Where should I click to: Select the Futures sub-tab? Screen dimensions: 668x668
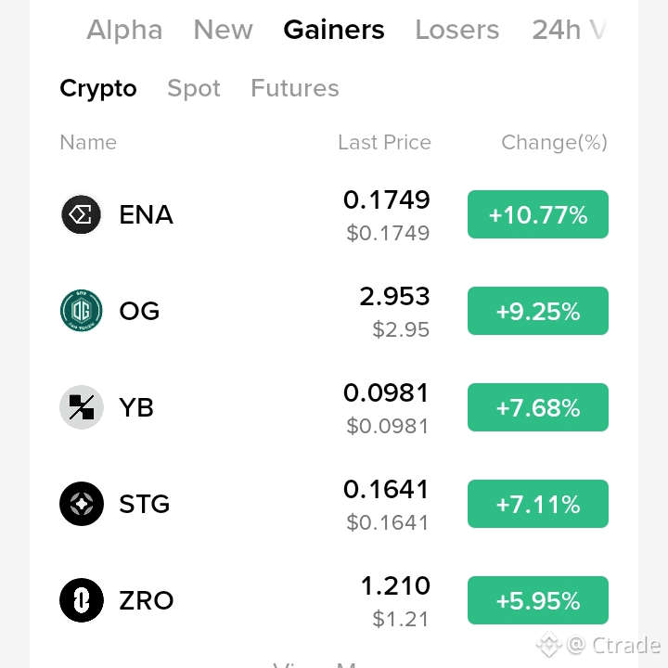point(295,88)
